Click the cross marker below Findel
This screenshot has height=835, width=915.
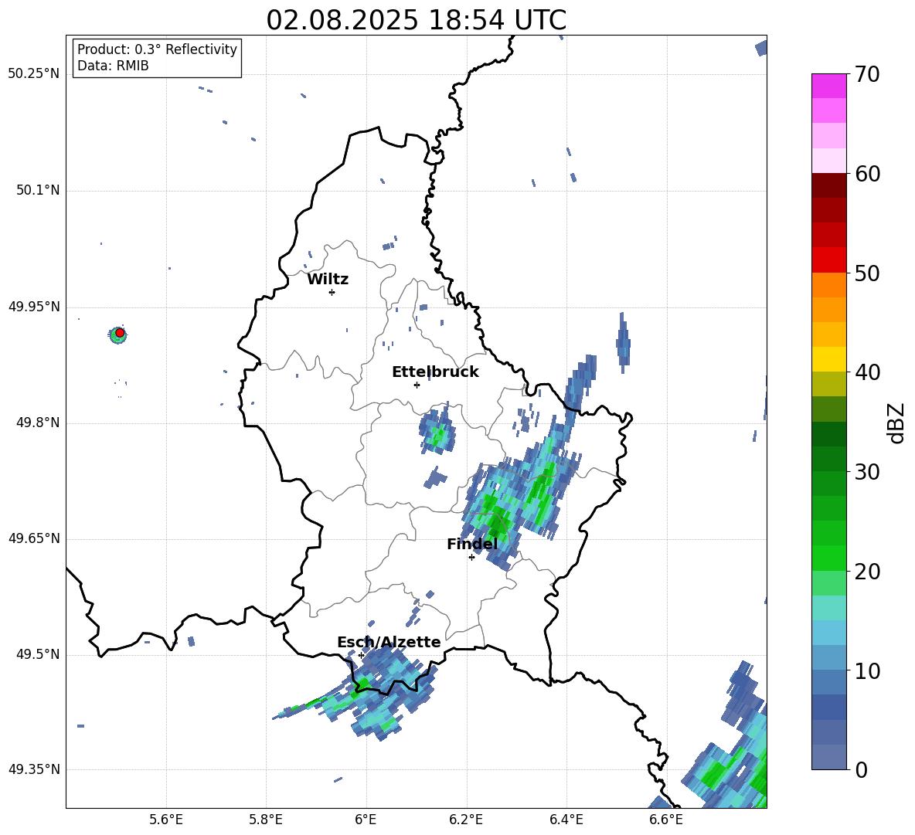[471, 558]
